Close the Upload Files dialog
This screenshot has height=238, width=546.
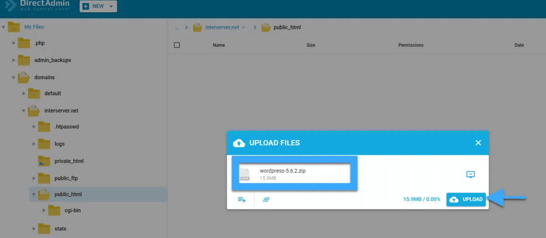pos(478,143)
